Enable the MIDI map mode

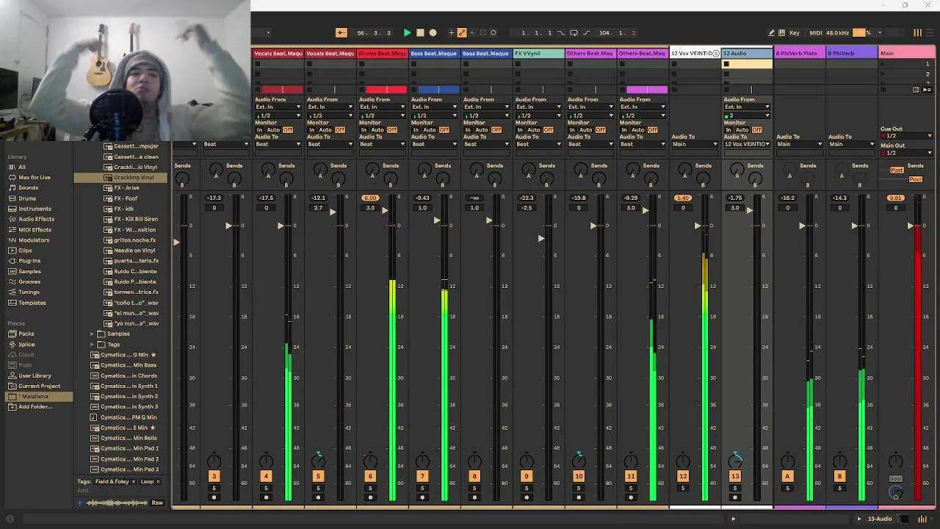816,32
